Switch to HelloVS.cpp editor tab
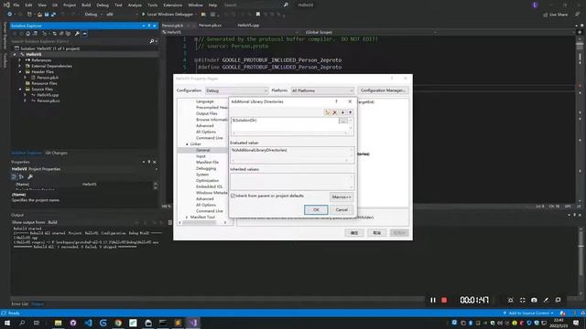The height and width of the screenshot is (329, 586). tap(248, 26)
